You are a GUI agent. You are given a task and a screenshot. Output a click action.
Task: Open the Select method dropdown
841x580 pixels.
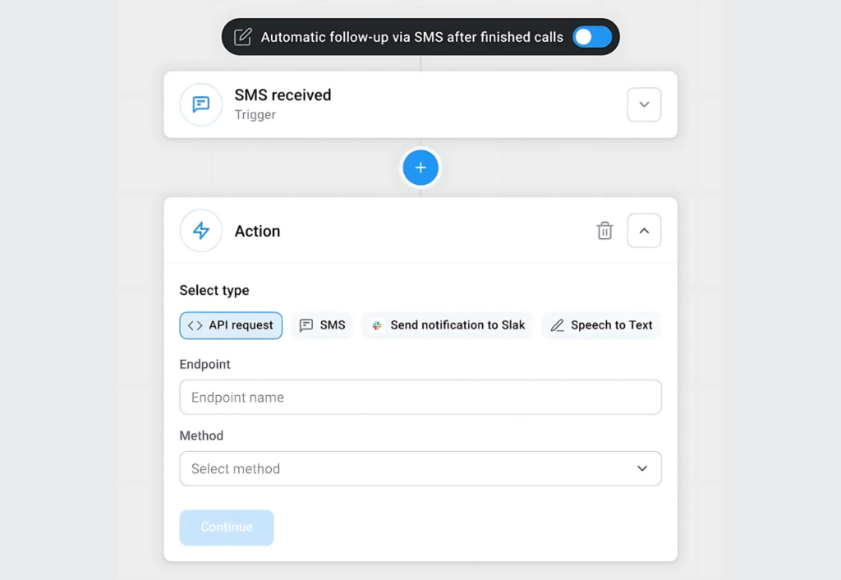tap(420, 468)
